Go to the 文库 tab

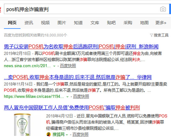pyautogui.click(x=95, y=23)
